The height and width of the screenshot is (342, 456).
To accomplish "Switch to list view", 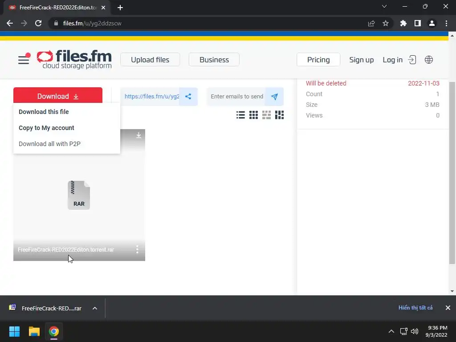I will point(240,115).
